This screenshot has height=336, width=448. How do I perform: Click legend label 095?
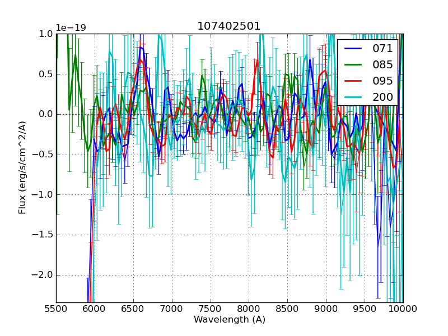(382, 81)
